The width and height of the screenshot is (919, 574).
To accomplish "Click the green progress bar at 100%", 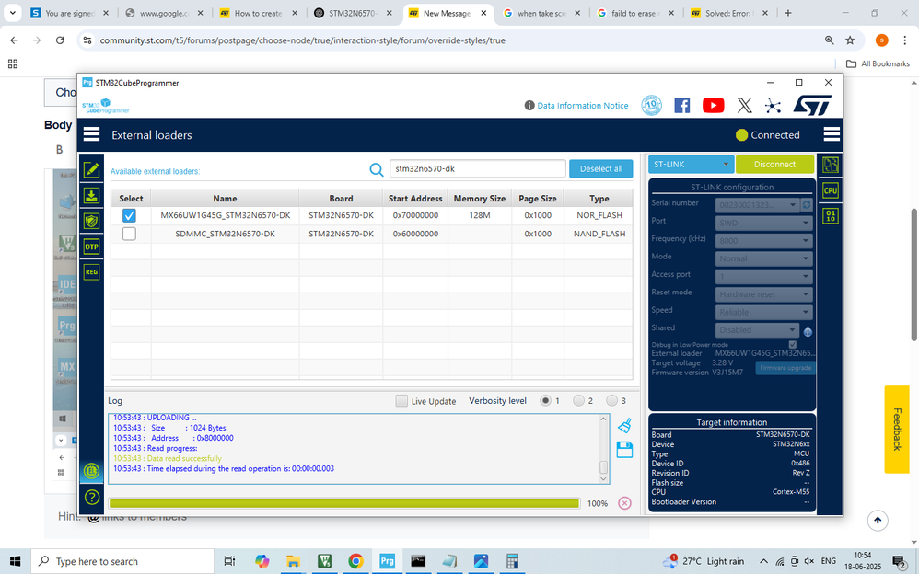I will point(344,504).
